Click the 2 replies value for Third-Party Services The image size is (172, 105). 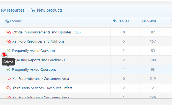tap(124, 88)
